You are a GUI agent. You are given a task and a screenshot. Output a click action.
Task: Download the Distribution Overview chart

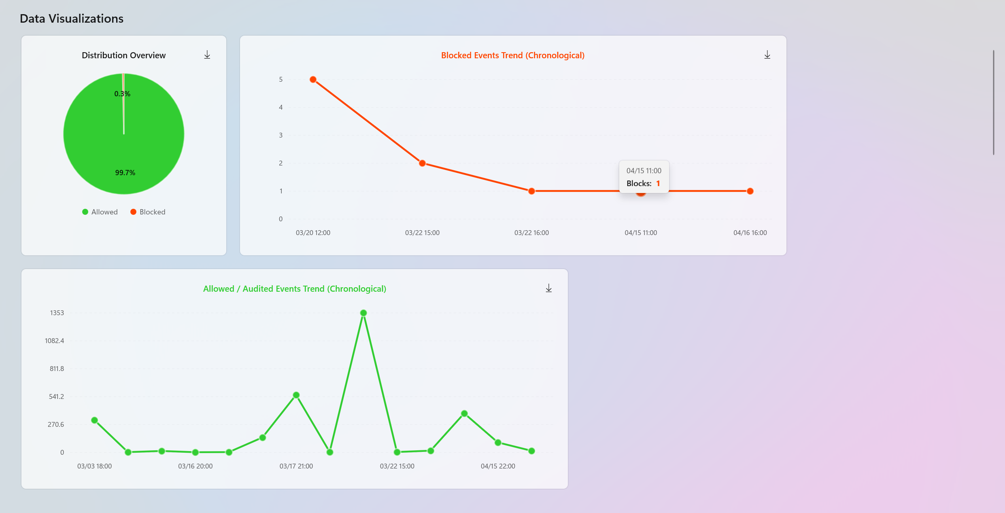[x=207, y=55]
